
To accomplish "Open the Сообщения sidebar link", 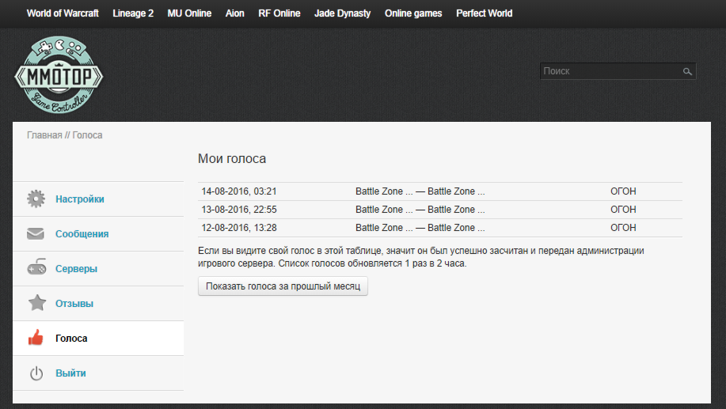I will tap(82, 234).
